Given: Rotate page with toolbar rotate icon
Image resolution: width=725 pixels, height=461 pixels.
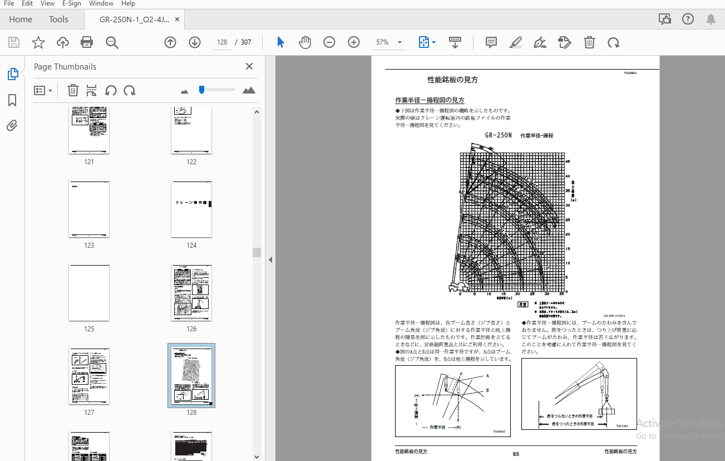Looking at the screenshot, I should coord(613,42).
